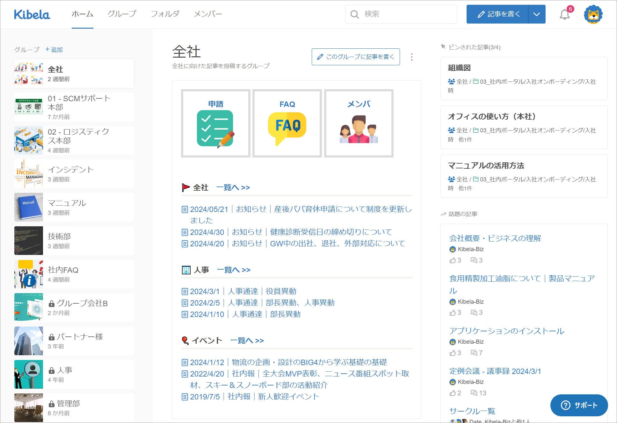This screenshot has width=617, height=423.
Task: Click the comment icon under 定例会議 - 議事録
Action: tap(474, 393)
